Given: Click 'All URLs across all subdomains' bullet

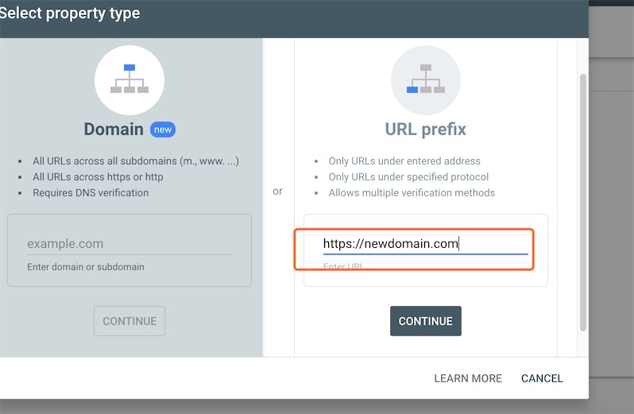Looking at the screenshot, I should click(135, 161).
